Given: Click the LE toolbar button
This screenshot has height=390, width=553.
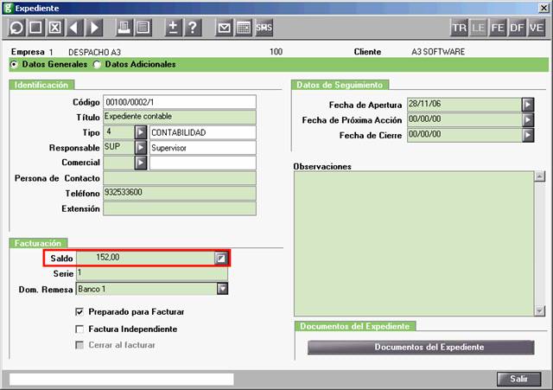Looking at the screenshot, I should [478, 28].
